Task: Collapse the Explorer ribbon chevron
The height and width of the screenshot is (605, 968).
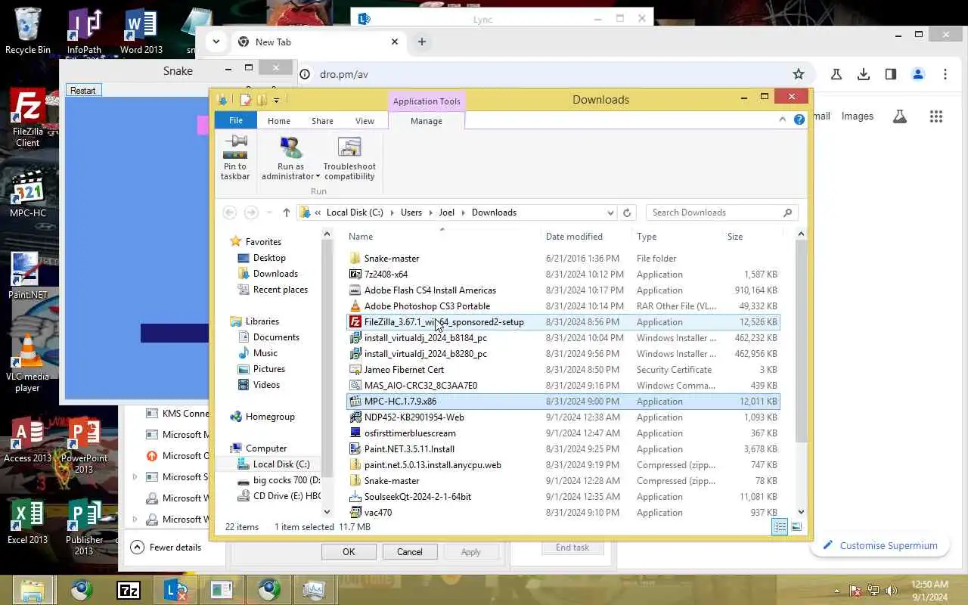Action: [783, 119]
